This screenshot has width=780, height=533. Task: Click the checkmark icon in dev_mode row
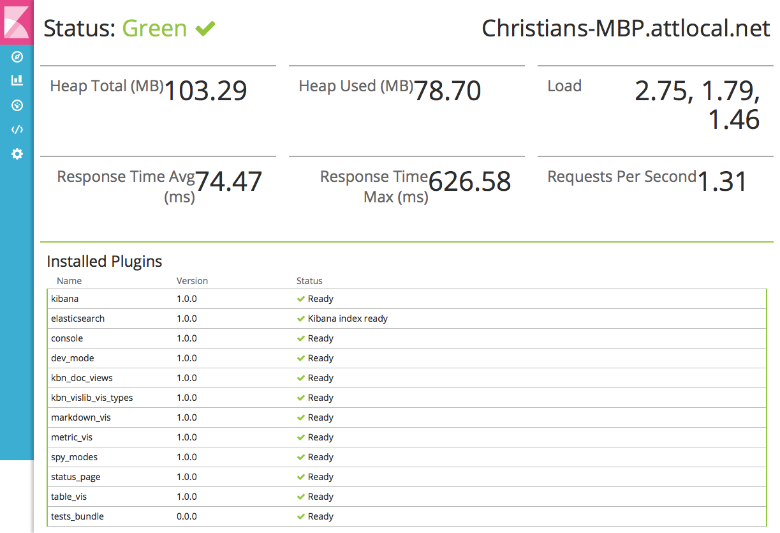point(300,358)
